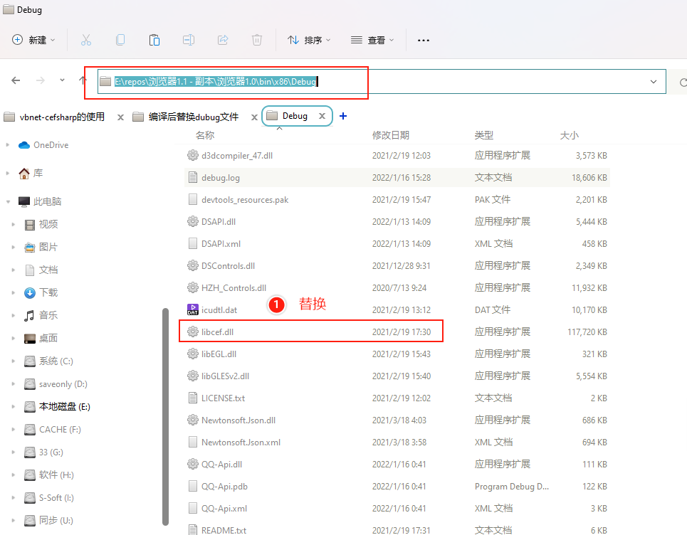Go up one folder level arrow
The width and height of the screenshot is (687, 535).
(x=83, y=80)
